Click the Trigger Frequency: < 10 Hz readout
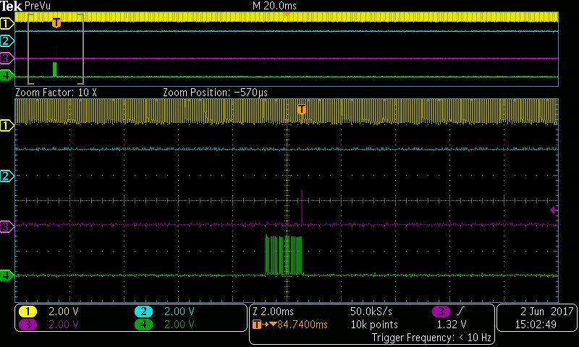This screenshot has height=347, width=579. pyautogui.click(x=431, y=338)
